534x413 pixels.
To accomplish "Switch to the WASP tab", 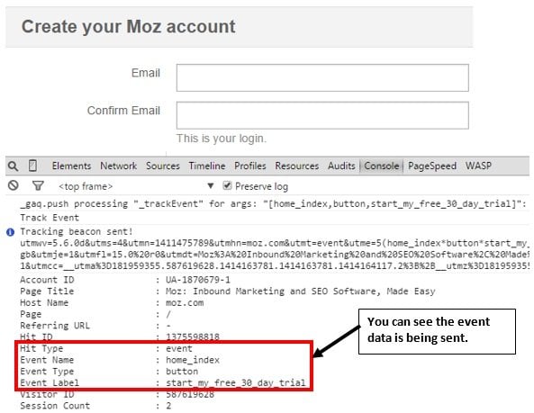I will (x=478, y=166).
